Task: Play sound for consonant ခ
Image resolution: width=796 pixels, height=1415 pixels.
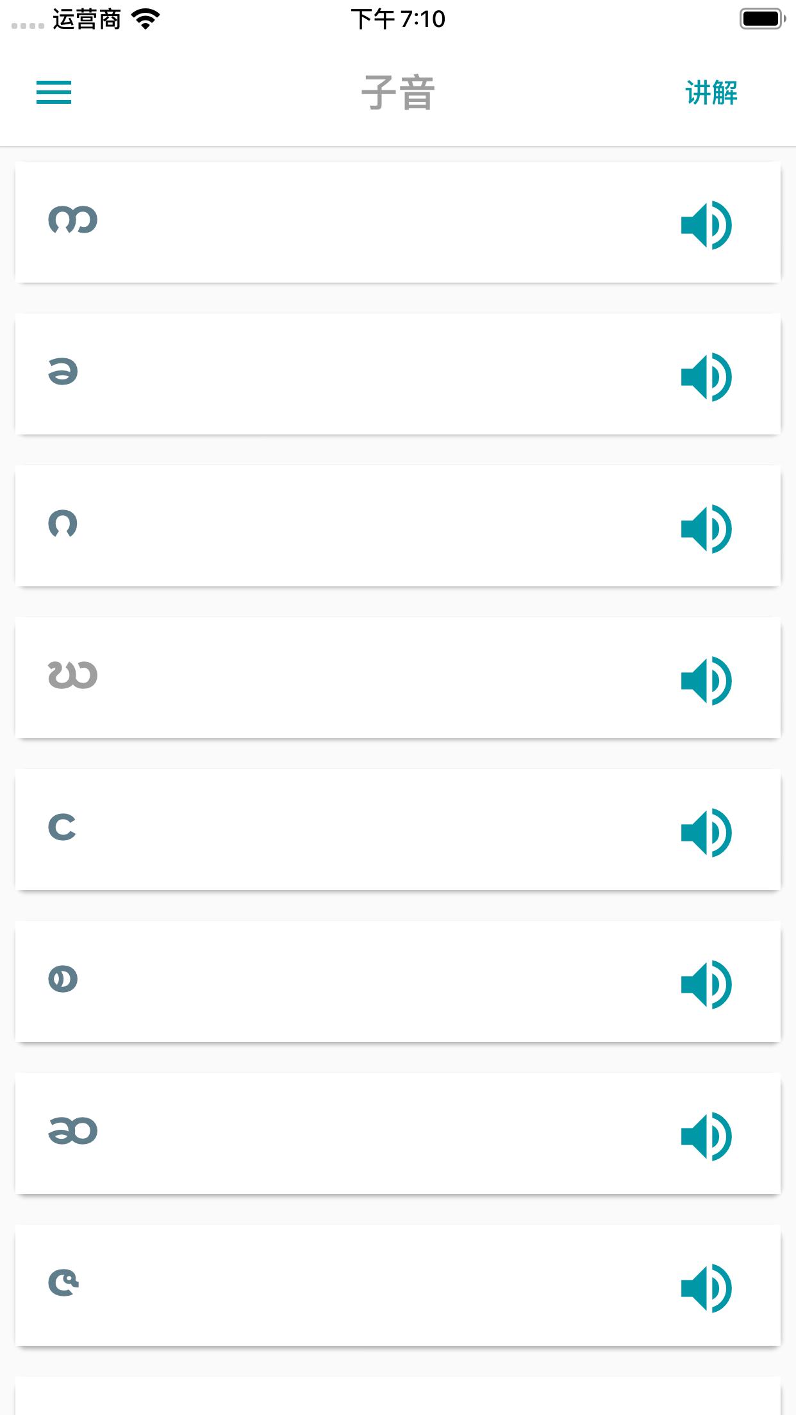Action: point(706,377)
